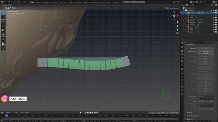Collapse the Bendy Bones panel
218x122 pixels.
[186, 45]
